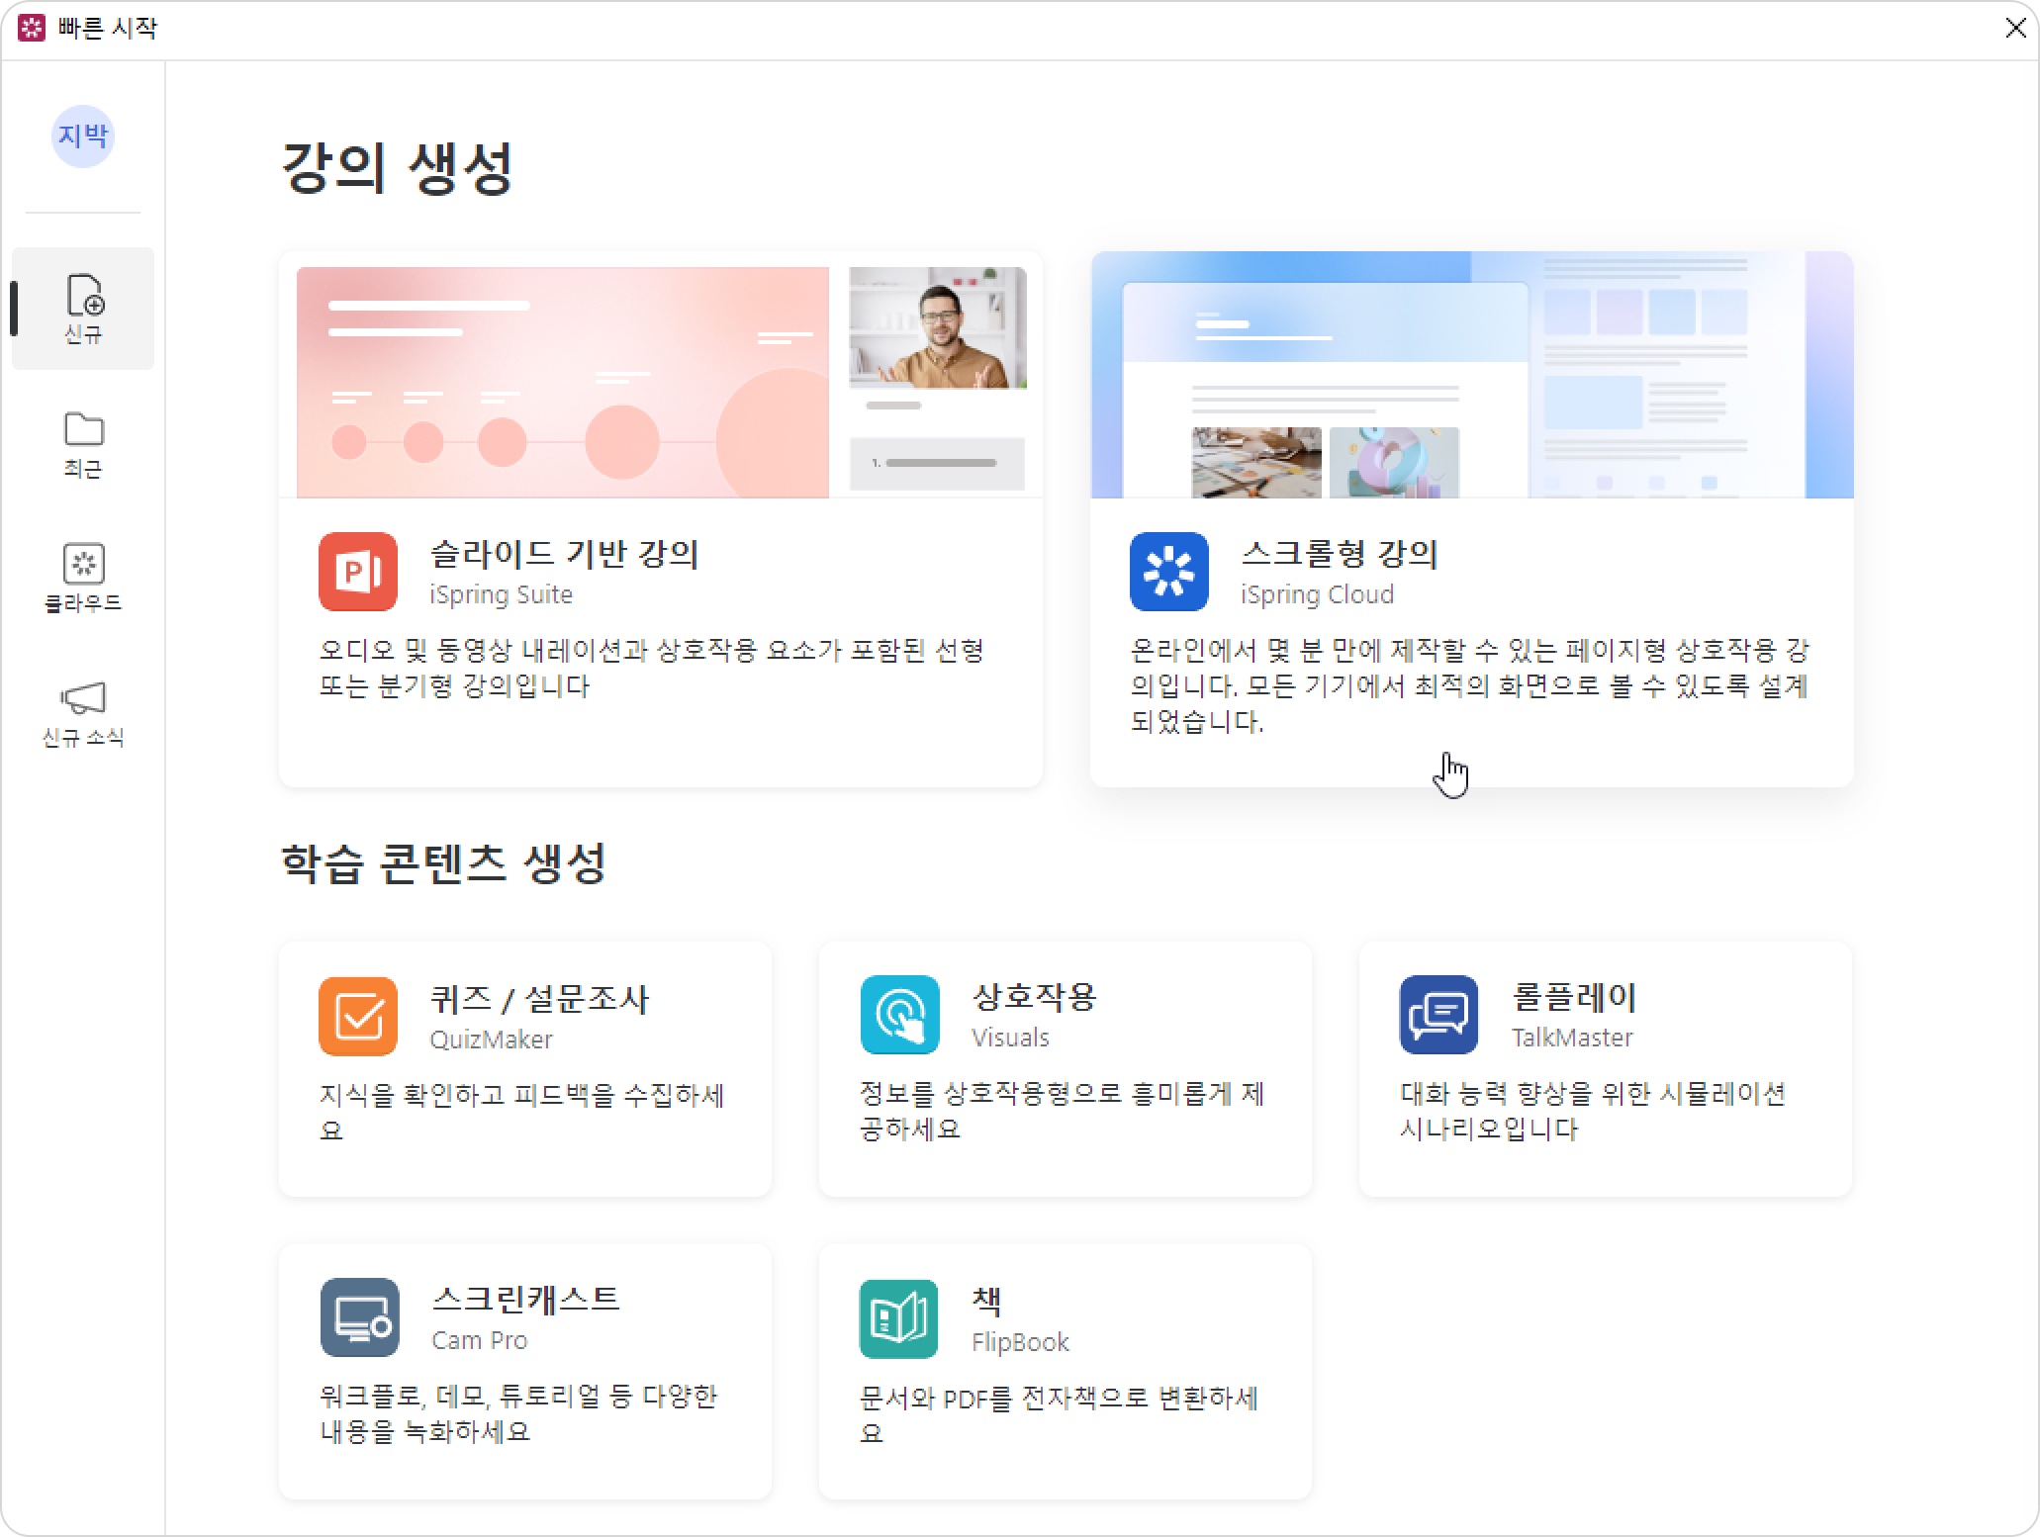Click the Visuals interaction touch icon

click(899, 1015)
